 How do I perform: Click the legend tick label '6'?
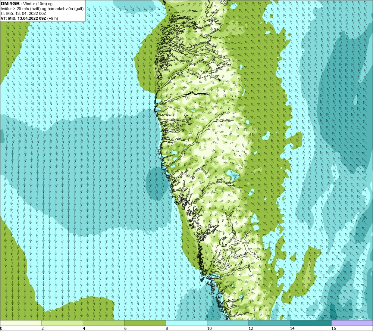[125, 329]
